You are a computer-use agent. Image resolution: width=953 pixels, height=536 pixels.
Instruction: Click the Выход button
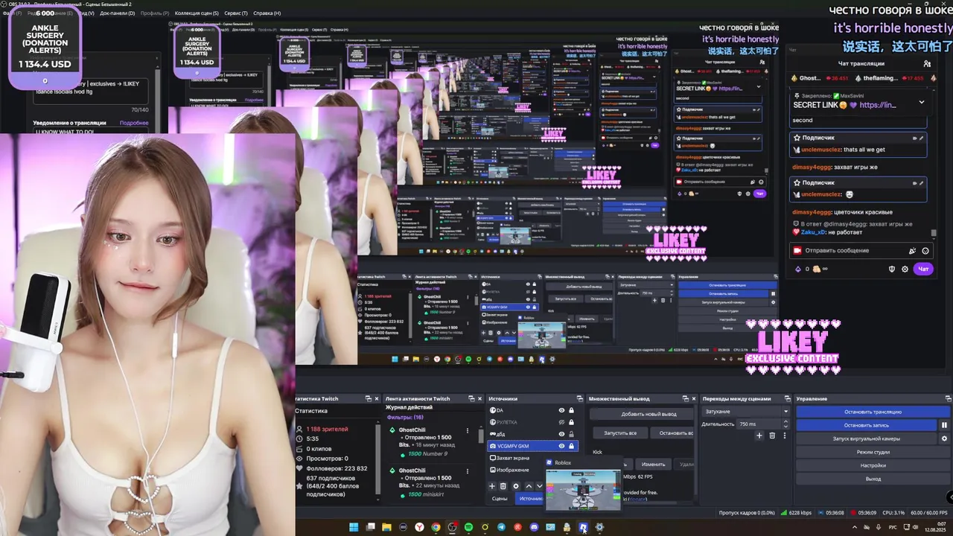click(873, 479)
